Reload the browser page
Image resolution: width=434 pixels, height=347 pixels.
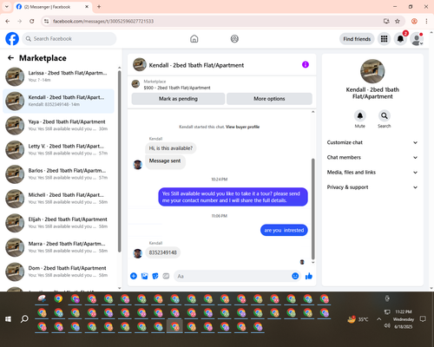32,21
